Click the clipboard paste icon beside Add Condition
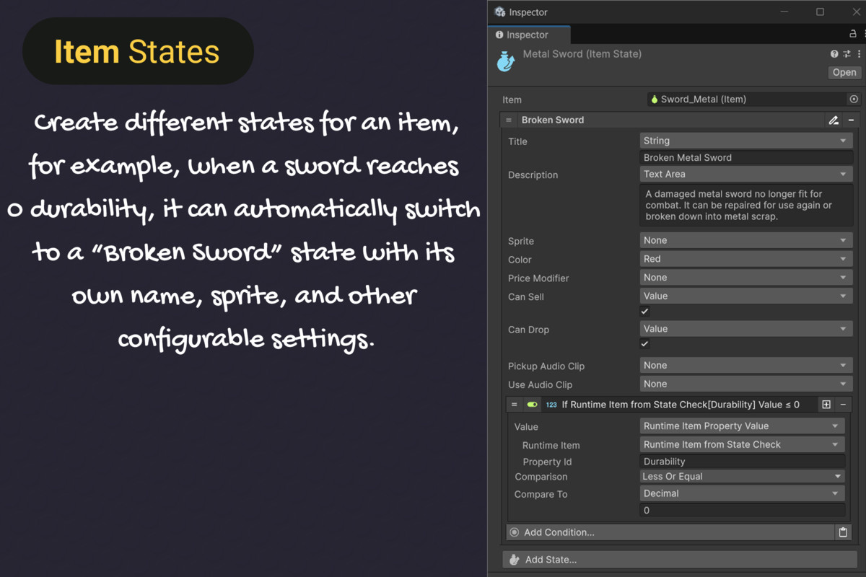The image size is (866, 577). pos(843,532)
